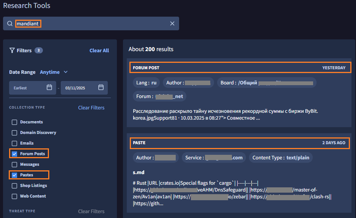
Task: Uncheck the Pastes filter checkbox
Action: click(x=14, y=175)
